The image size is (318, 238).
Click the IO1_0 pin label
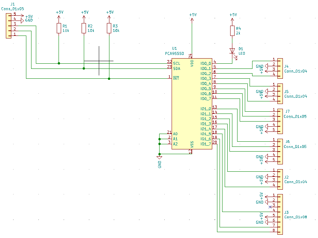(206, 109)
